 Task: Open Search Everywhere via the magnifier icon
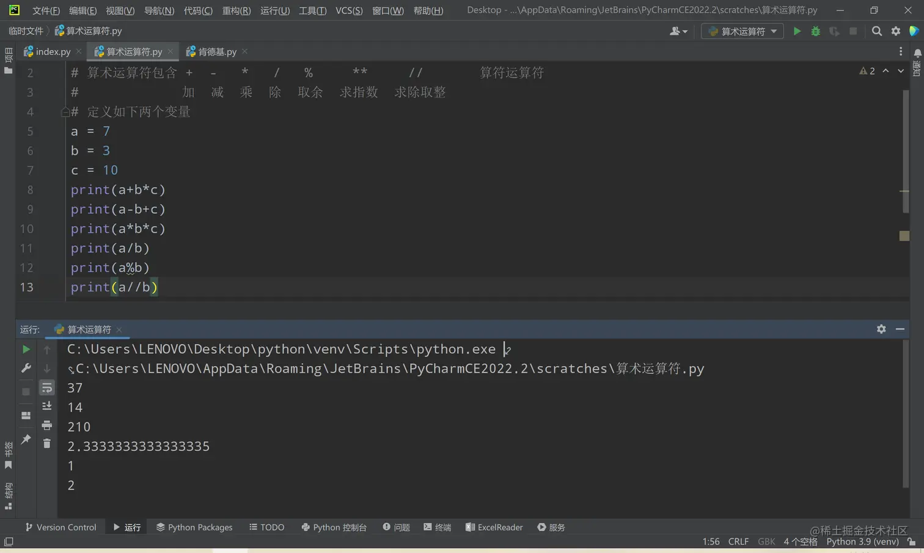877,31
